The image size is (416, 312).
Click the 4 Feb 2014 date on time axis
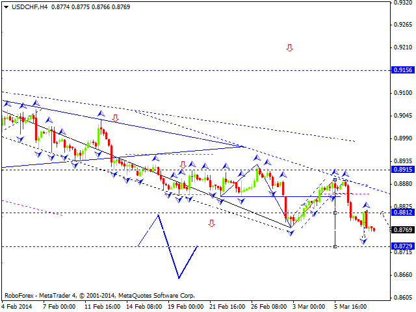[18, 305]
